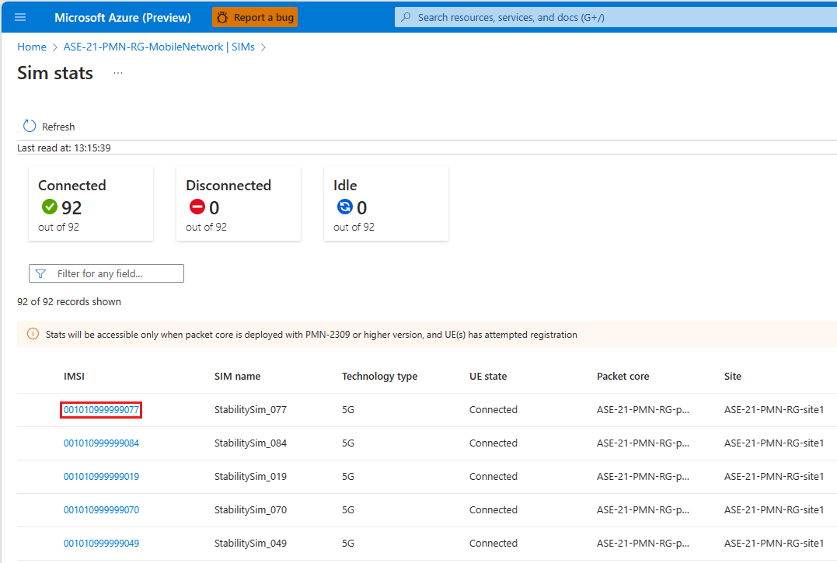Viewport: 837px width, 563px height.
Task: Open the ellipsis menu beside Sim stats
Action: (118, 73)
